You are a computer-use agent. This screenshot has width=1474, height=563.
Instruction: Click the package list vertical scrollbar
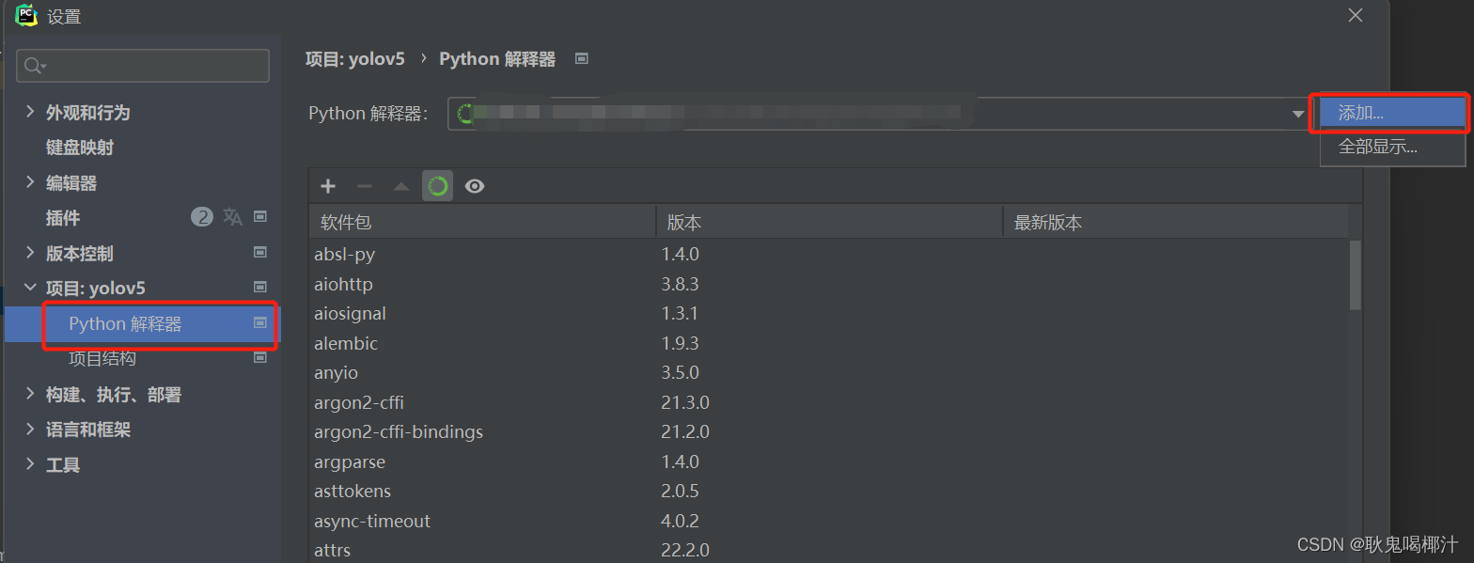(1355, 275)
